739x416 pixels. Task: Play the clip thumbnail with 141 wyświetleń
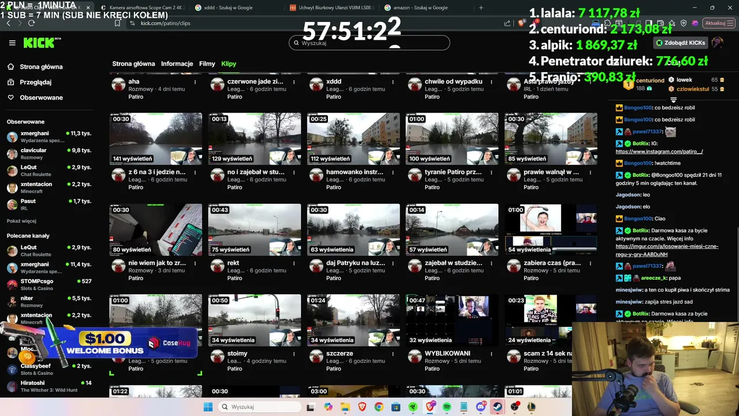coord(156,139)
